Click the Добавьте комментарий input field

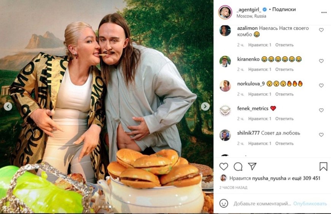[x=262, y=204]
